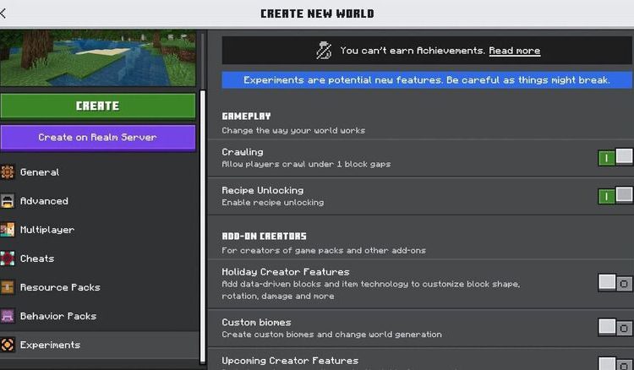
Task: Click the Cheats command block icon
Action: coord(8,258)
